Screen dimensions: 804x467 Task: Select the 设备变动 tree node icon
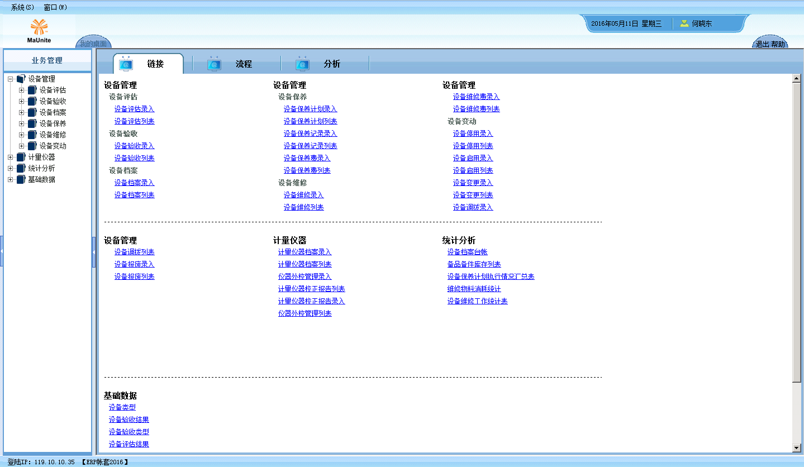[32, 146]
